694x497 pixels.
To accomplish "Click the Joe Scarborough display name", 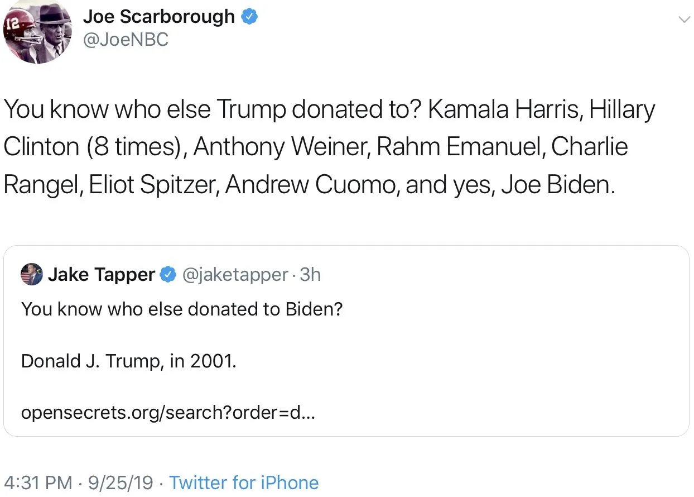I will (x=159, y=17).
